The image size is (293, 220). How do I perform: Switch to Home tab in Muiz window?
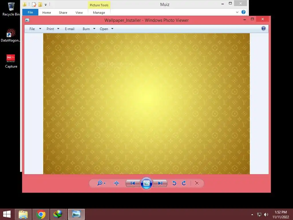click(x=47, y=13)
